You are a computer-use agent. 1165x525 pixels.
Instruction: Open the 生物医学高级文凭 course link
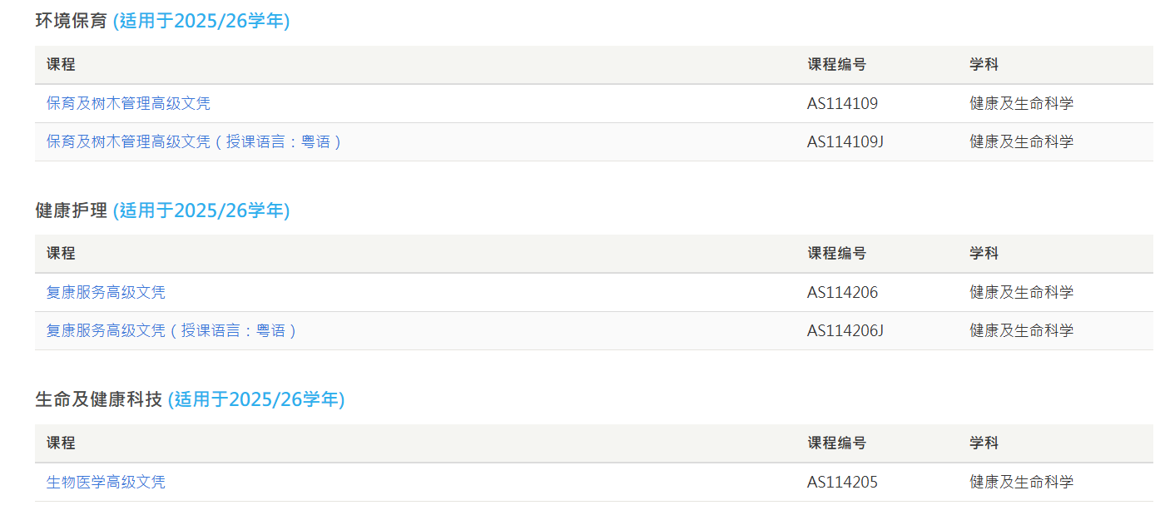106,482
